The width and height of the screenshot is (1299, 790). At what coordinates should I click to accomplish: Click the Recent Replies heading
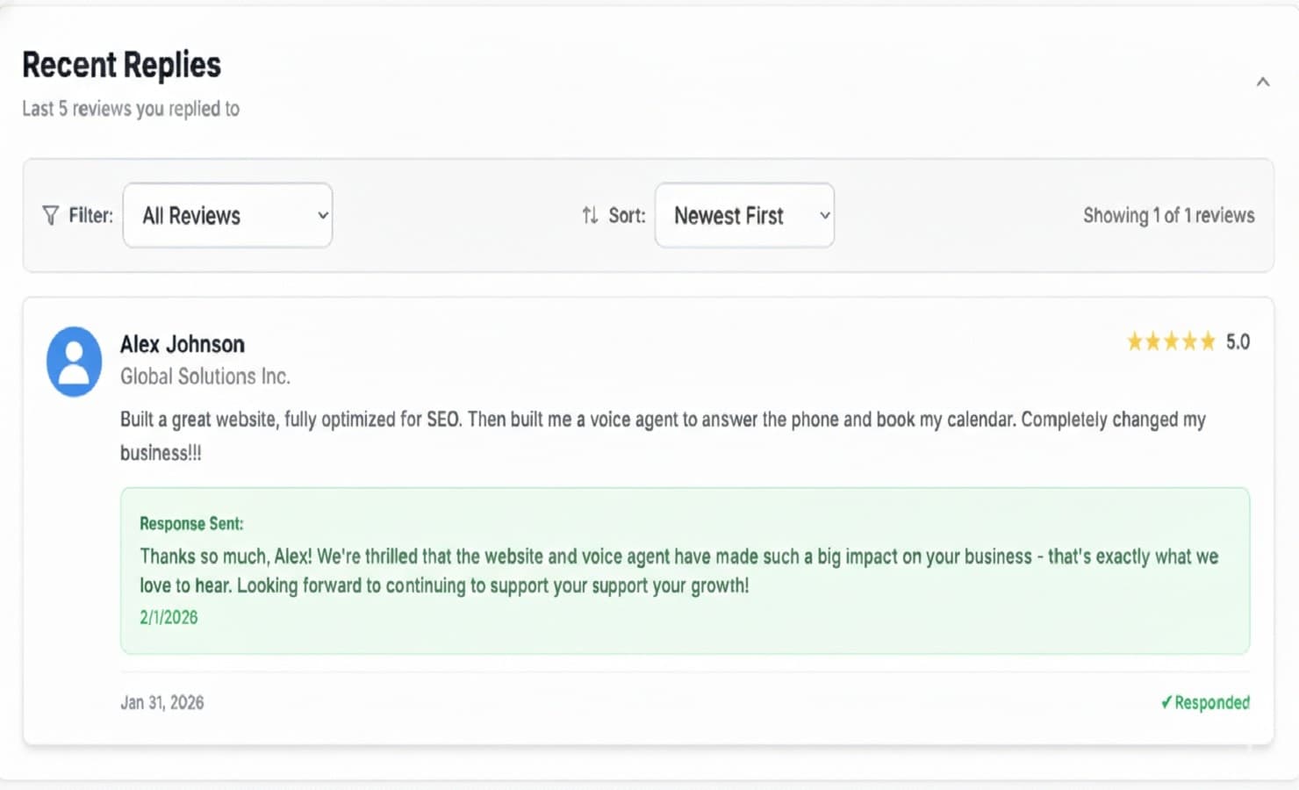point(121,63)
